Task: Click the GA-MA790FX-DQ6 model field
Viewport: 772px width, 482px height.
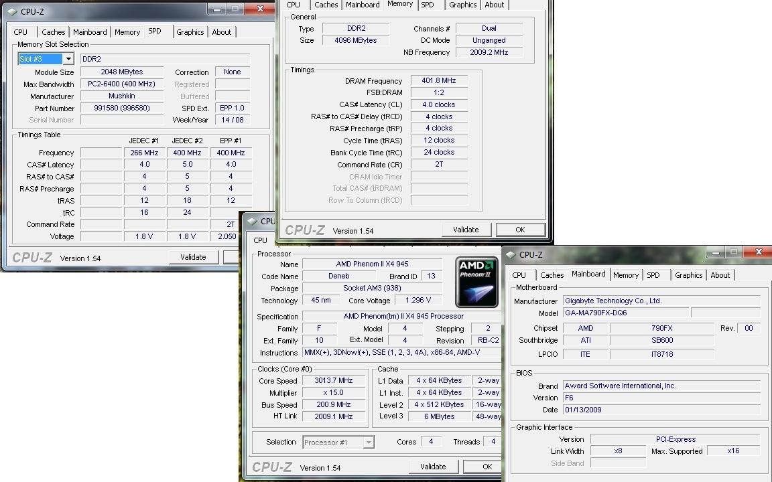Action: [x=625, y=313]
